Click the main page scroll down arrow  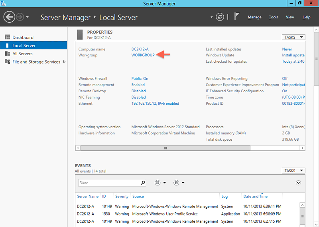pyautogui.click(x=316, y=225)
